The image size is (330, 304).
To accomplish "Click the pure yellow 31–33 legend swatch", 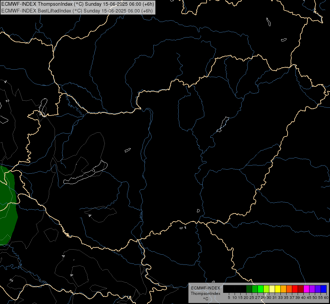I will click(278, 289).
